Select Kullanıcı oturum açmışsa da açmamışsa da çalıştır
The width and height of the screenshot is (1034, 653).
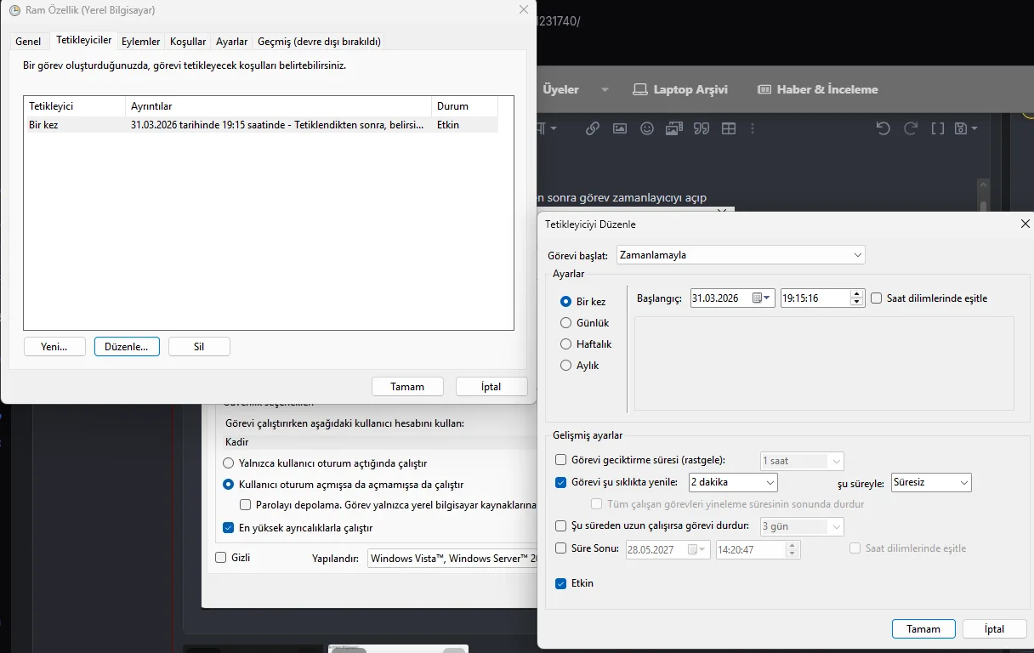point(228,485)
